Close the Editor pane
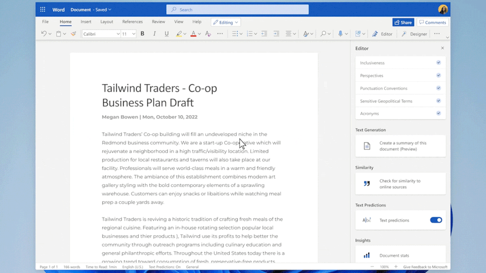 442,48
